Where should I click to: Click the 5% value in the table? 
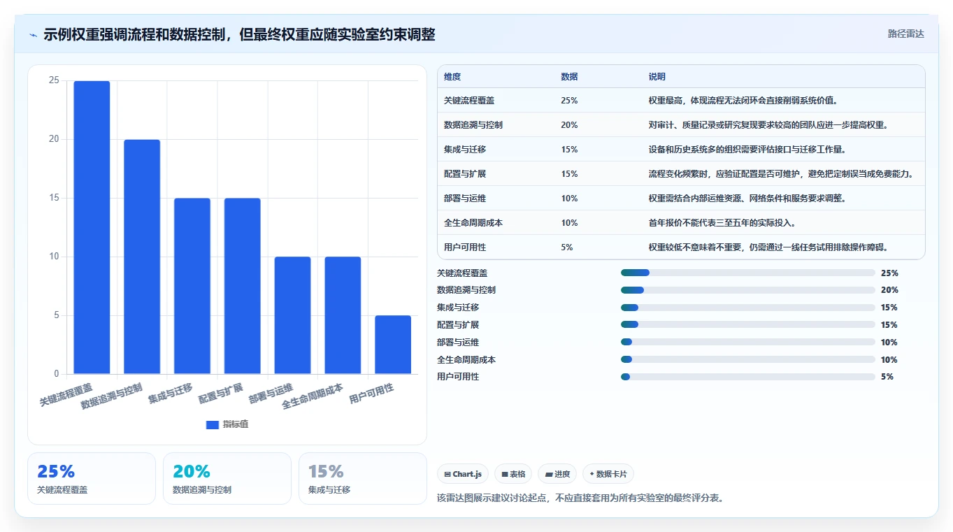[566, 247]
